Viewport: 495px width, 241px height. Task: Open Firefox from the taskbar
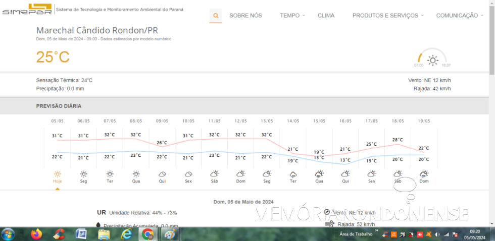coord(36,234)
